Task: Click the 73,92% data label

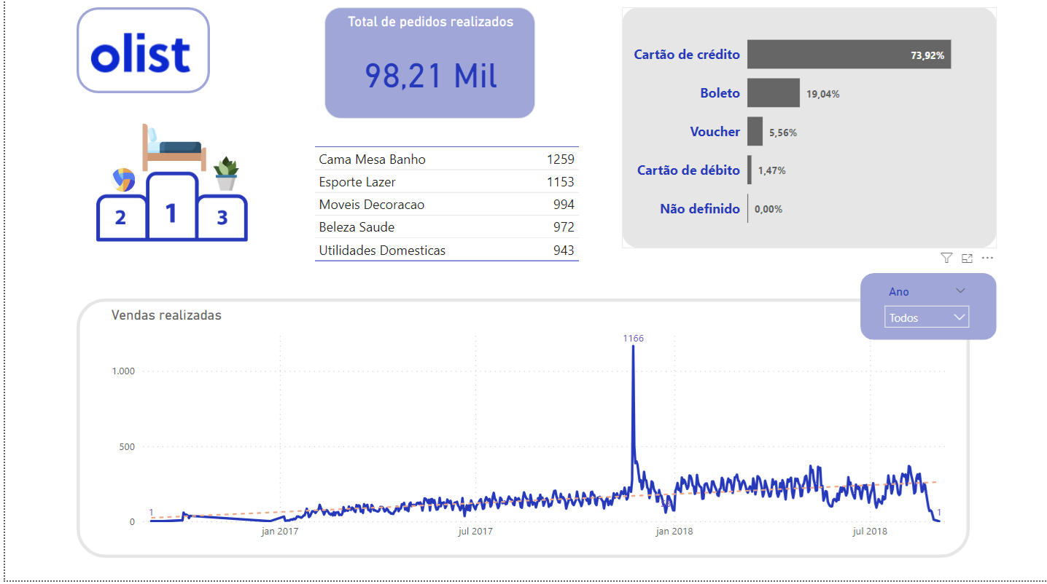Action: 927,55
